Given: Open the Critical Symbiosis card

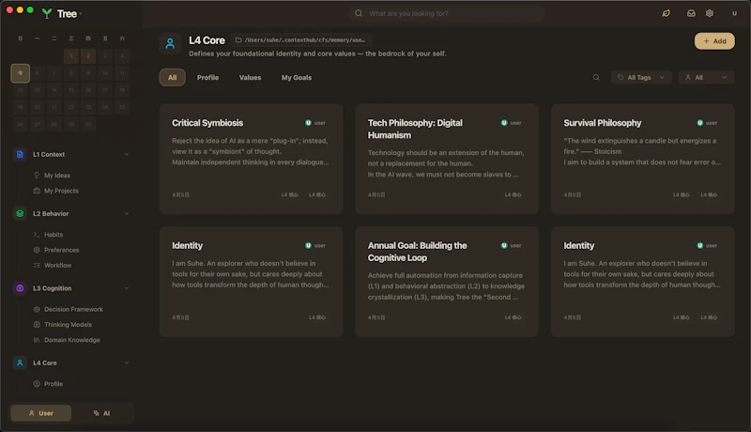Looking at the screenshot, I should (x=251, y=159).
